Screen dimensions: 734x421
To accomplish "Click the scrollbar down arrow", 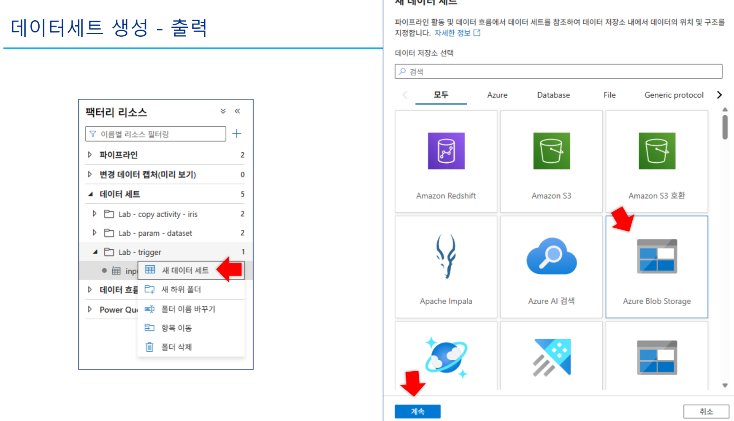I will click(x=725, y=385).
